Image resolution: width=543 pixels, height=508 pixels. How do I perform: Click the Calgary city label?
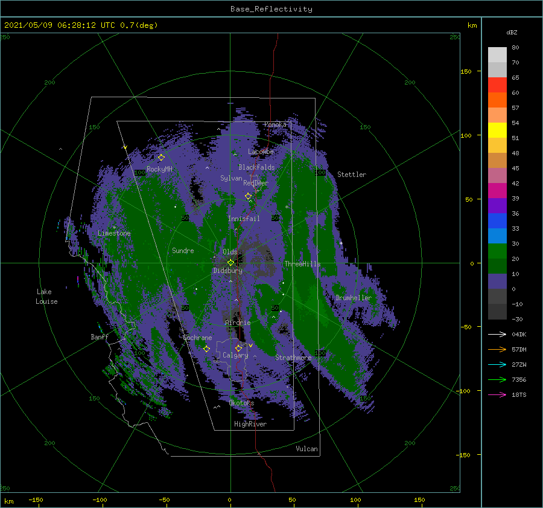tap(235, 355)
